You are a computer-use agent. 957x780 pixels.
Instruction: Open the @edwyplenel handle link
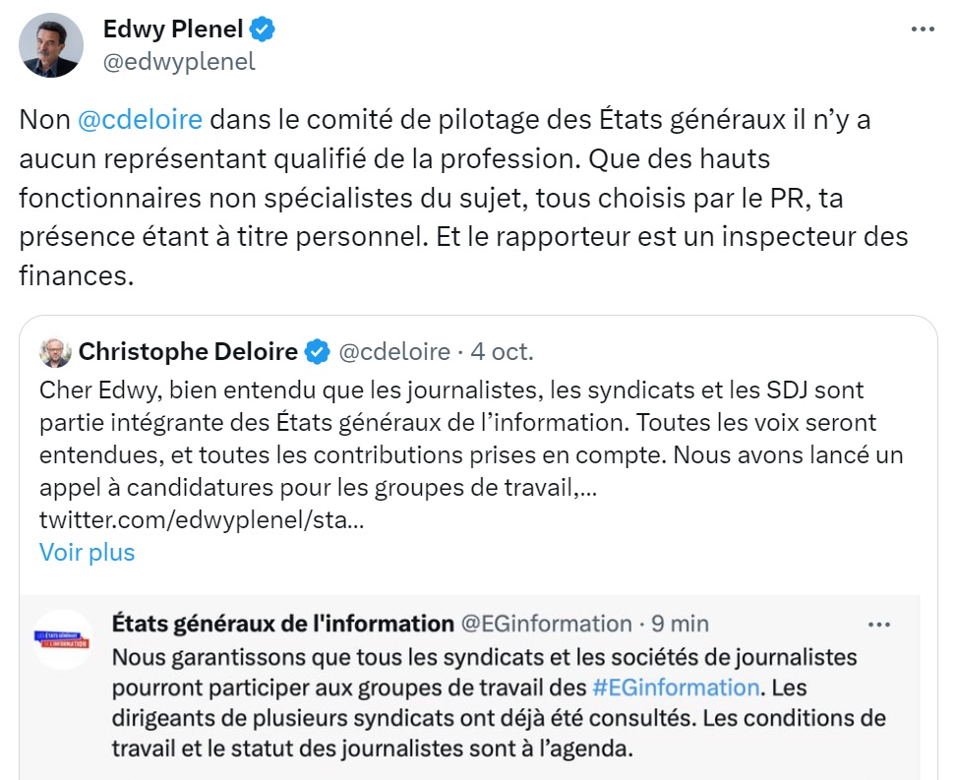pos(179,61)
